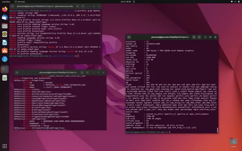Click the Activities button
The height and width of the screenshot is (151, 242).
pos(6,1)
